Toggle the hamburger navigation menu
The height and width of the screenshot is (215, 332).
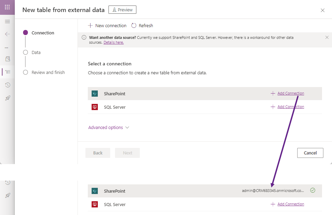(8, 21)
